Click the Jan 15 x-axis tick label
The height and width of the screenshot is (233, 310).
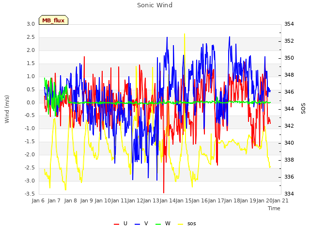(x=184, y=200)
